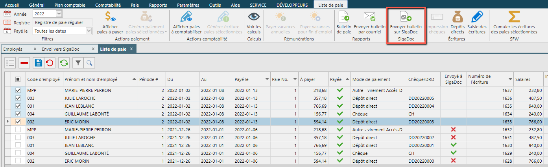The width and height of the screenshot is (548, 167).
Task: Click the Registre book icon
Action: [7, 22]
